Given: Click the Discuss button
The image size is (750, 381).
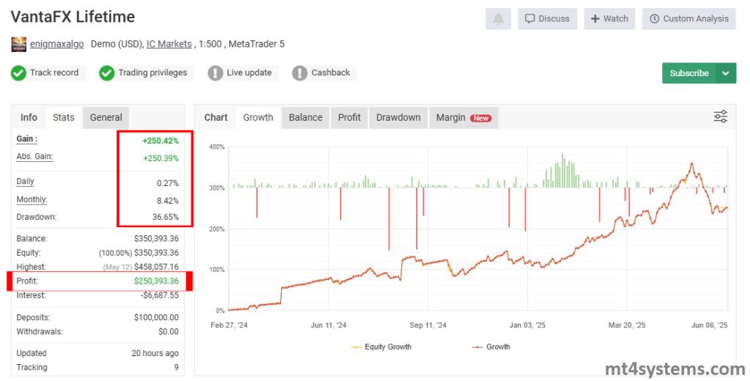Looking at the screenshot, I should pos(547,19).
